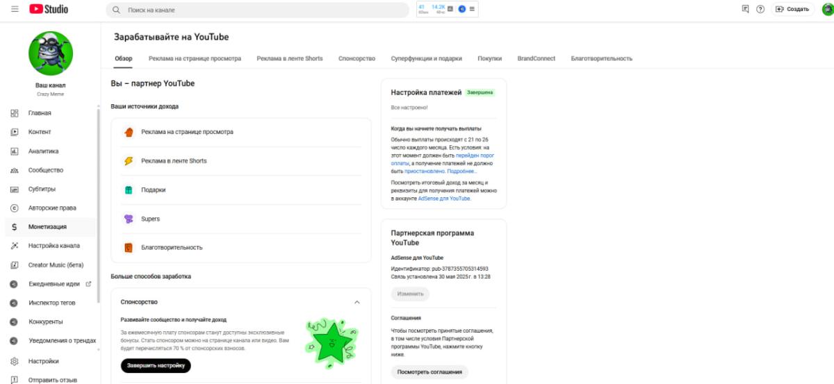
Task: Switch to the Благотворительность tab
Action: 601,59
